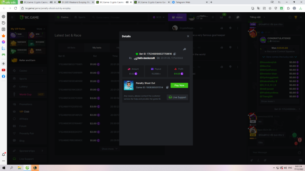Open Facebook from the browser sidebar

(x=3, y=76)
